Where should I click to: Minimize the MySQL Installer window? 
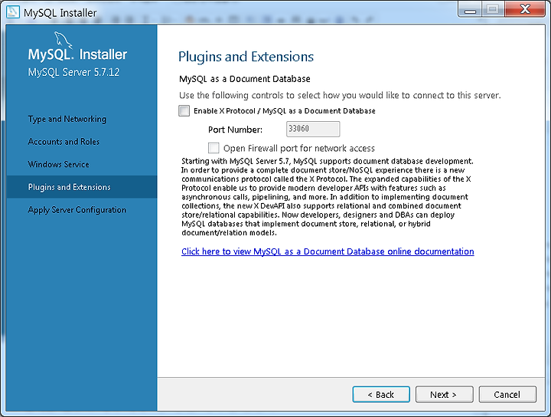[x=470, y=9]
